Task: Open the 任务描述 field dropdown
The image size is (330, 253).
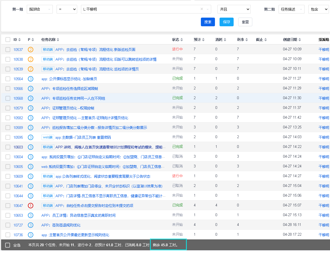Action: click(291, 9)
